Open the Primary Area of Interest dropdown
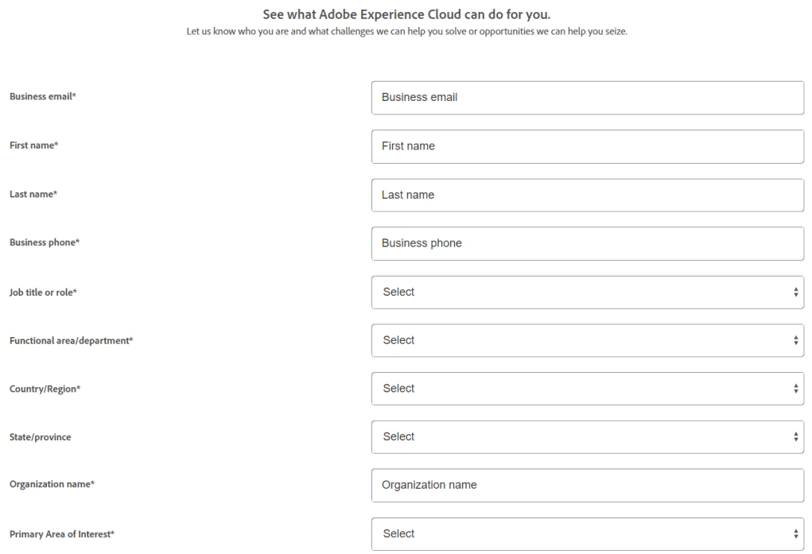Viewport: 812px width, 554px height. [x=587, y=533]
